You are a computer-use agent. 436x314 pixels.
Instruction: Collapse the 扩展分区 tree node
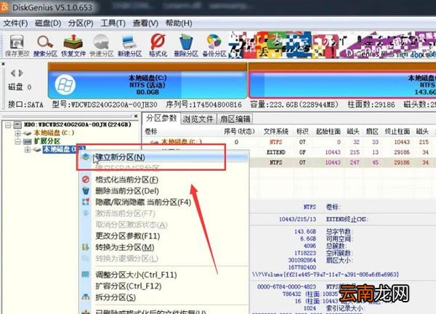pos(17,142)
